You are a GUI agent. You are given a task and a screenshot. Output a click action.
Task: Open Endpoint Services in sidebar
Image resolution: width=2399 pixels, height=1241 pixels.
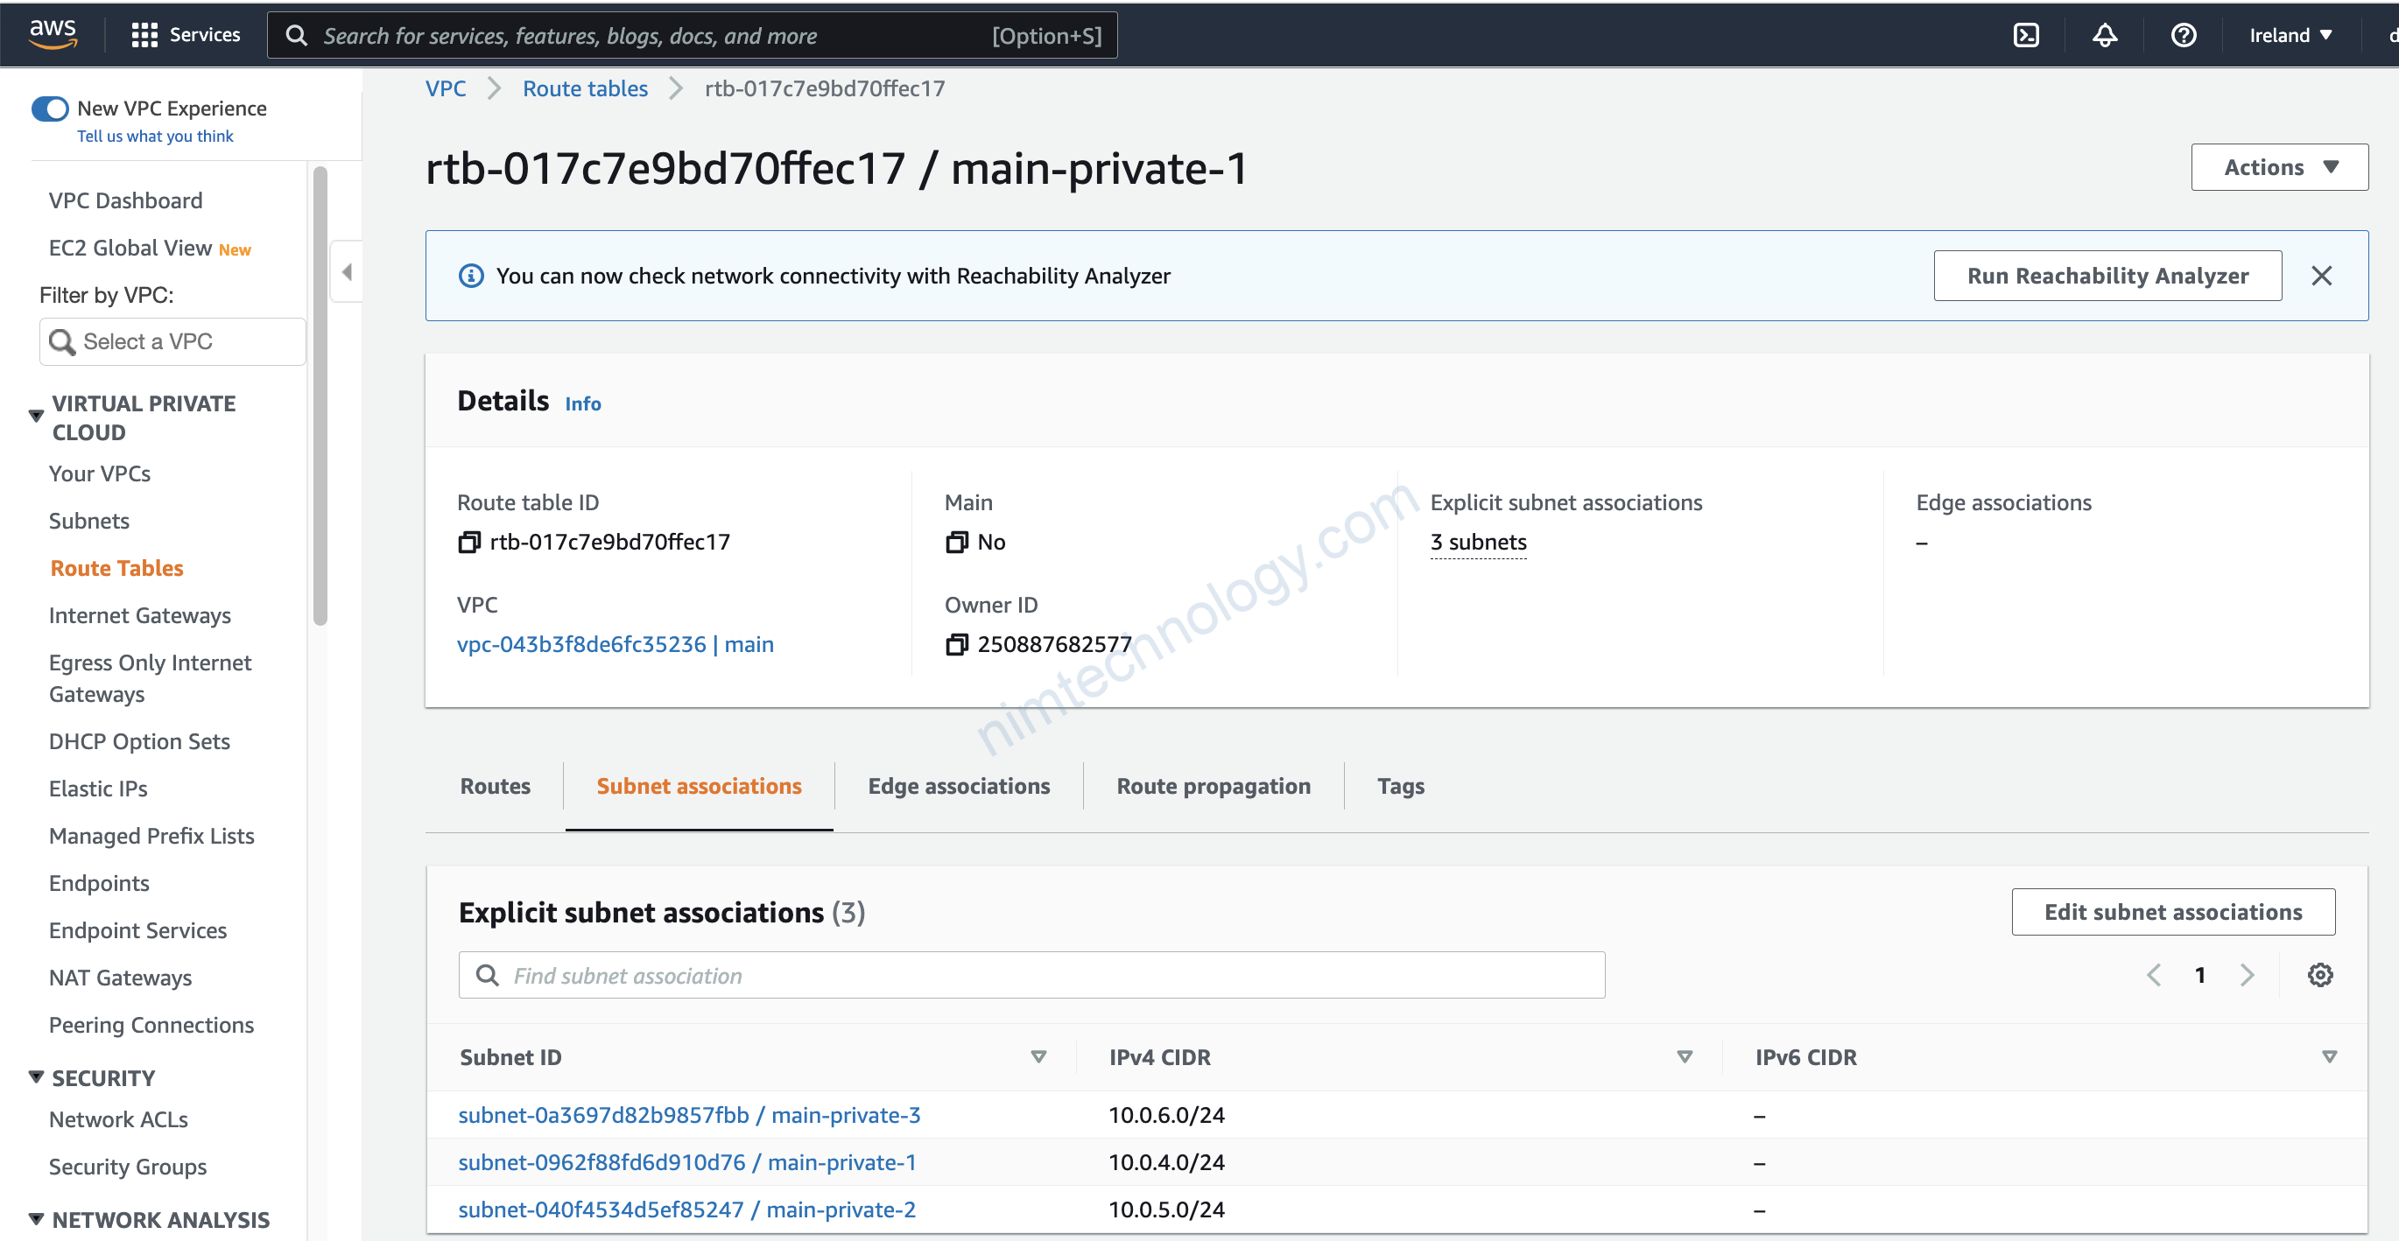(137, 930)
